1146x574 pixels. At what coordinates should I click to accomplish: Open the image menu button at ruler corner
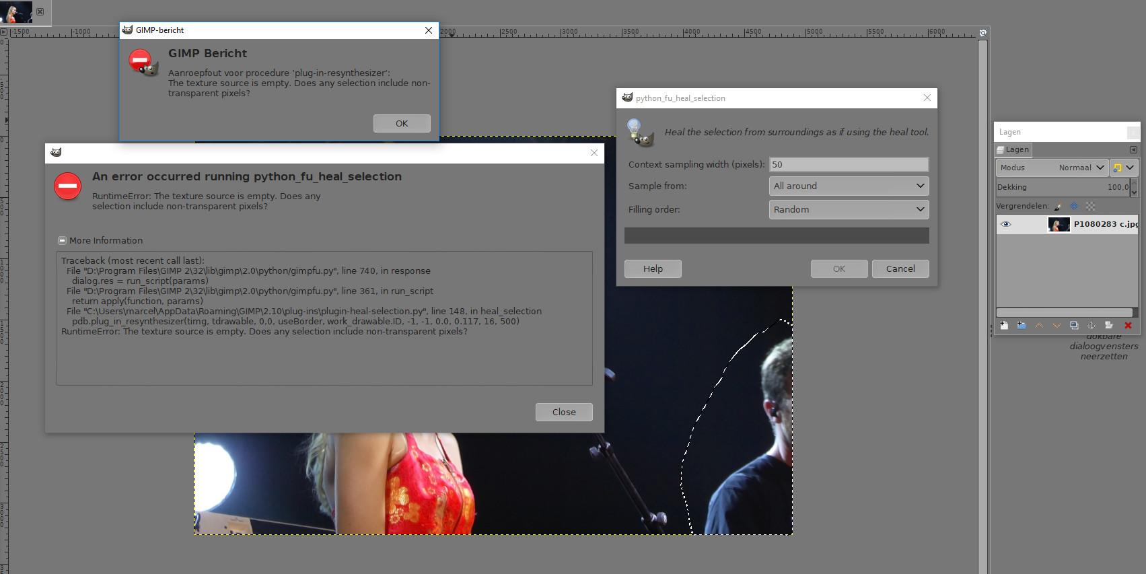(3, 32)
